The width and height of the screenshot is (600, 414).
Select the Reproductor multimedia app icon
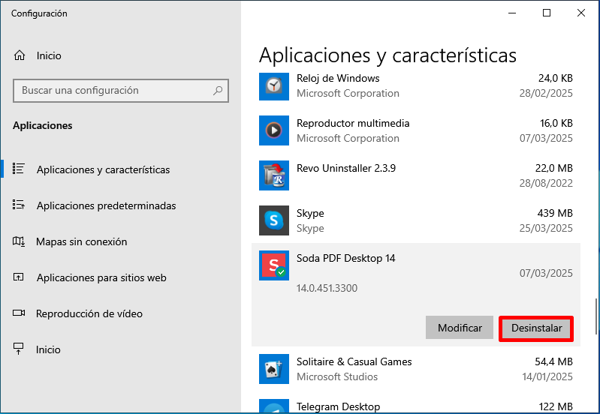273,130
